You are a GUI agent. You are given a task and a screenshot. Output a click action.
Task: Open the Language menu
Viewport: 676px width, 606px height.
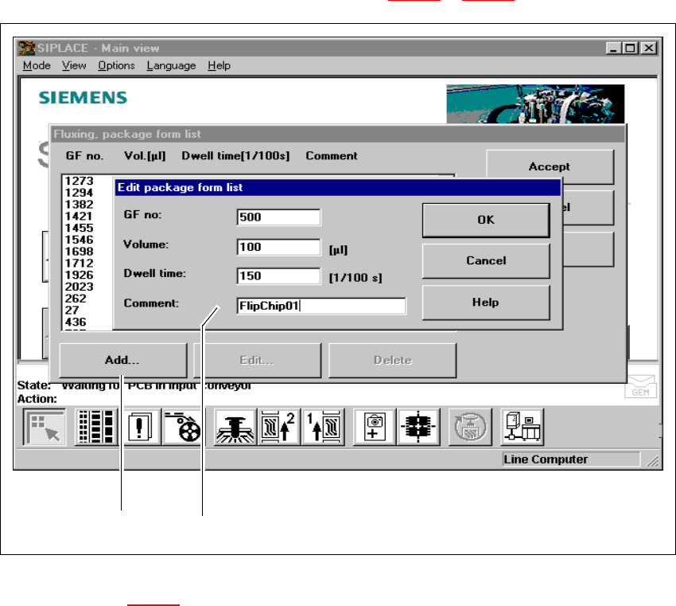click(171, 65)
